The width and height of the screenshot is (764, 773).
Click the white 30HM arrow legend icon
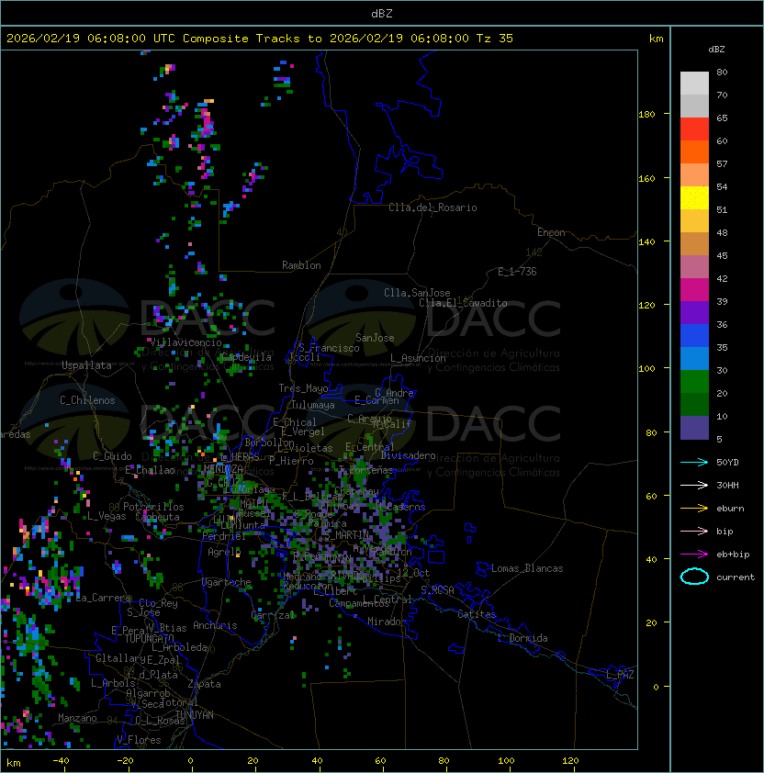[x=694, y=485]
